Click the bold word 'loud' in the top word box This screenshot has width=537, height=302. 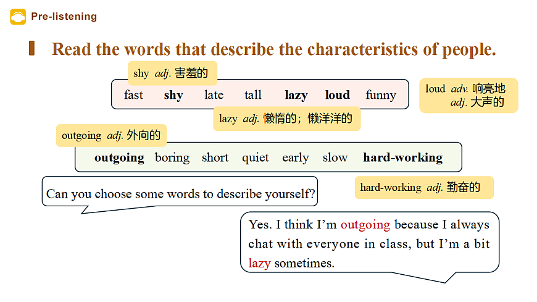tap(337, 95)
